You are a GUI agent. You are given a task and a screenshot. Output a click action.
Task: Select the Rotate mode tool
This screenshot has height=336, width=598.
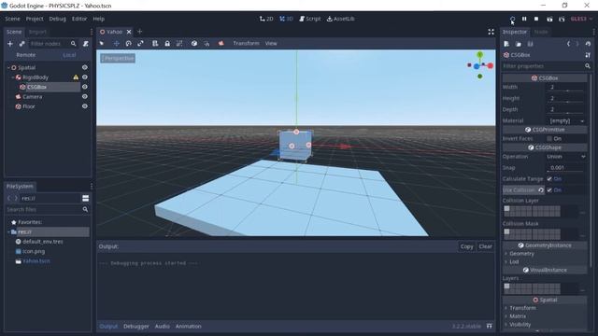(x=129, y=44)
